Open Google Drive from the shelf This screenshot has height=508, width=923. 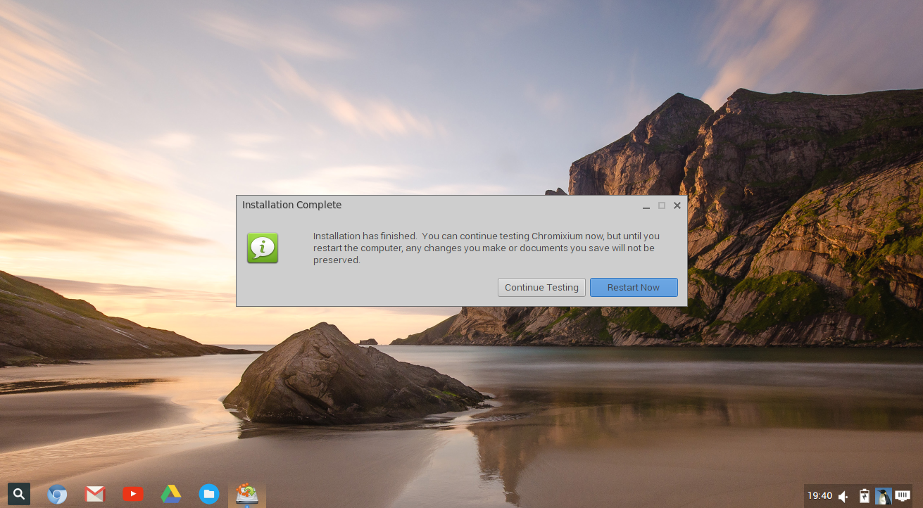pos(171,495)
